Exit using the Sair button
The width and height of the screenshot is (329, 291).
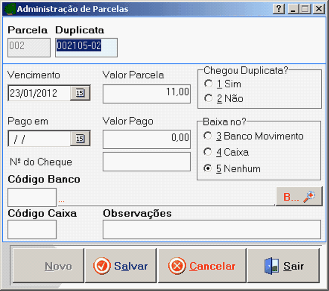(x=284, y=266)
